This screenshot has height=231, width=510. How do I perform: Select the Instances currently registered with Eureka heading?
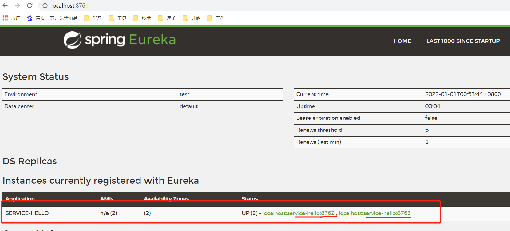[101, 181]
